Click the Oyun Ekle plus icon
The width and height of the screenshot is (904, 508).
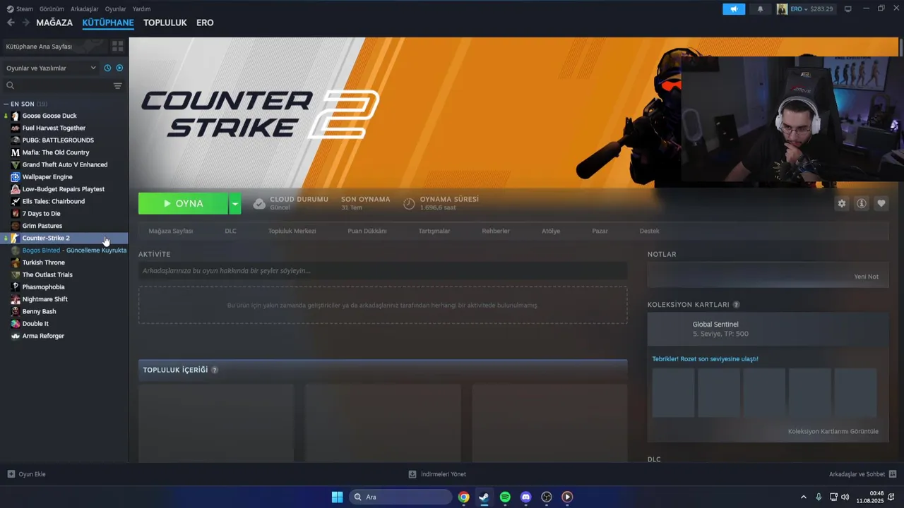11,474
